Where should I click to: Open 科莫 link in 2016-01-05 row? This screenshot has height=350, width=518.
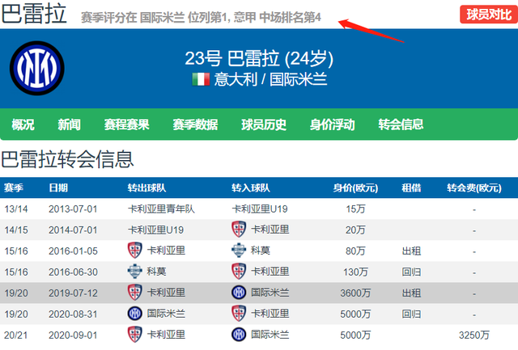261,251
